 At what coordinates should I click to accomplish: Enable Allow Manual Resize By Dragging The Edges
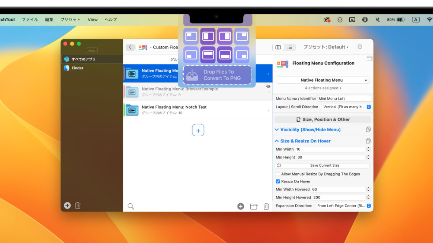(278, 174)
